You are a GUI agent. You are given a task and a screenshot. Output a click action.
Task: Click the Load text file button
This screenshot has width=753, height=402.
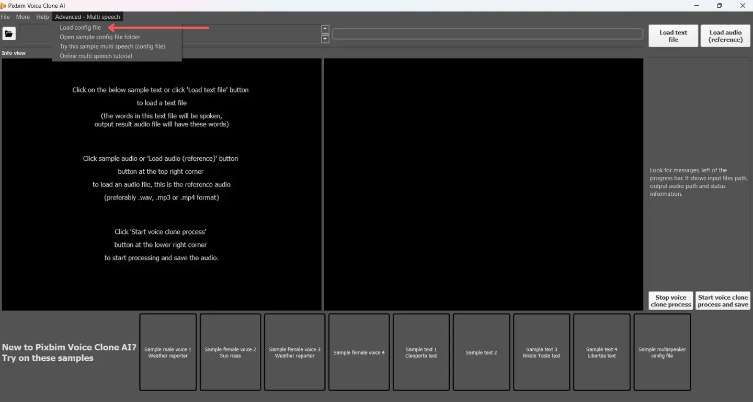pyautogui.click(x=673, y=36)
